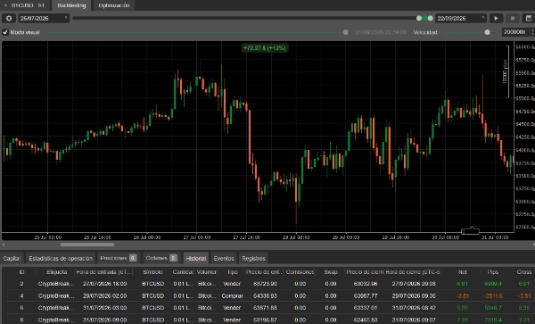This screenshot has height=324, width=535.
Task: Sort by the Hora de entrada column header
Action: pos(103,272)
